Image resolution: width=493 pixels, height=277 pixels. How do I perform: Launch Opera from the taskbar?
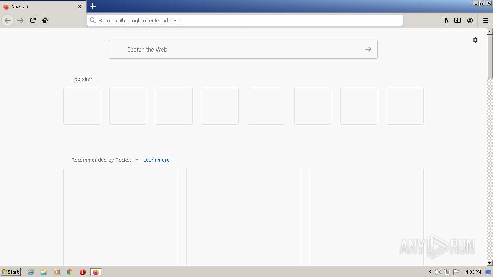click(82, 272)
